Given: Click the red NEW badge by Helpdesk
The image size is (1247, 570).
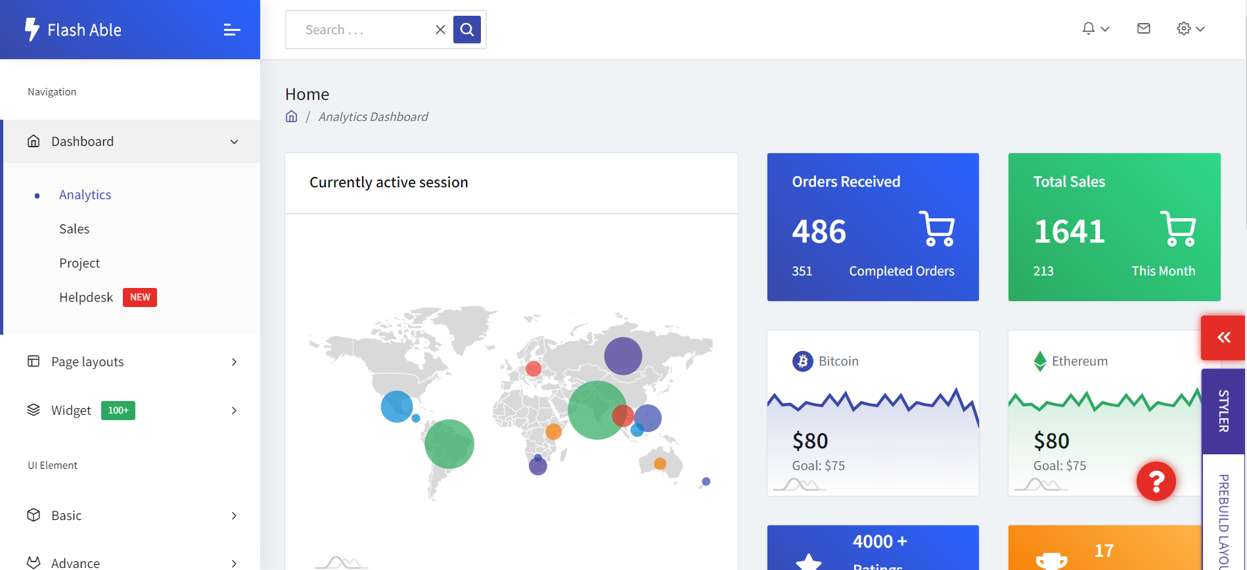Looking at the screenshot, I should click(x=140, y=297).
